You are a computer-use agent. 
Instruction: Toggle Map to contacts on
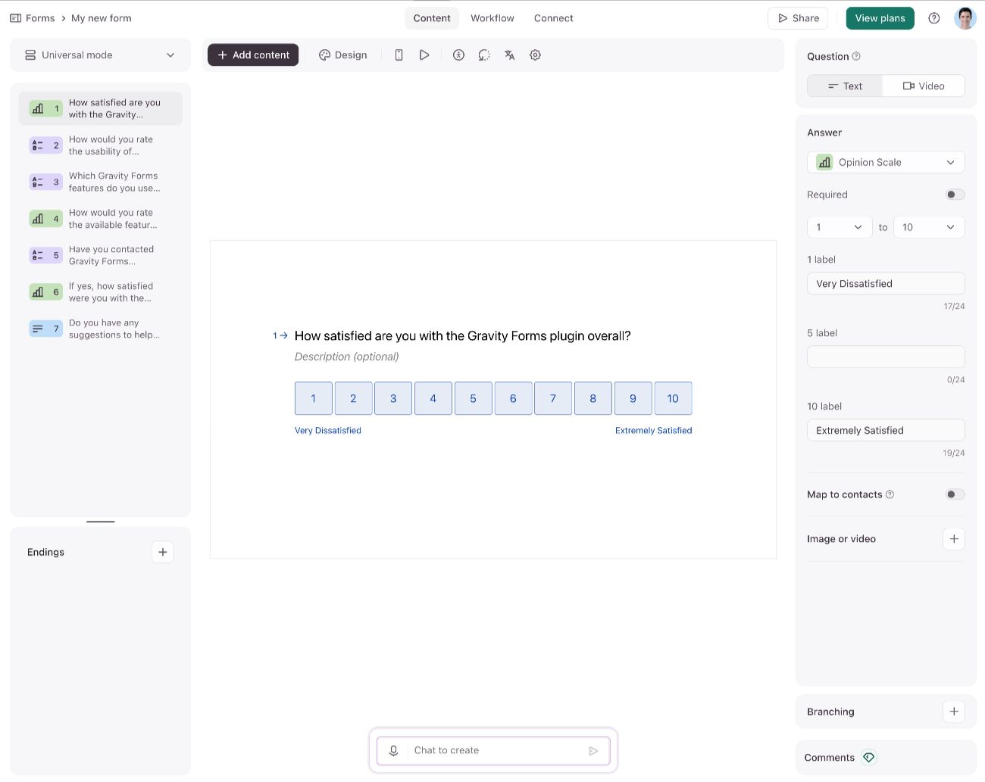(x=955, y=494)
